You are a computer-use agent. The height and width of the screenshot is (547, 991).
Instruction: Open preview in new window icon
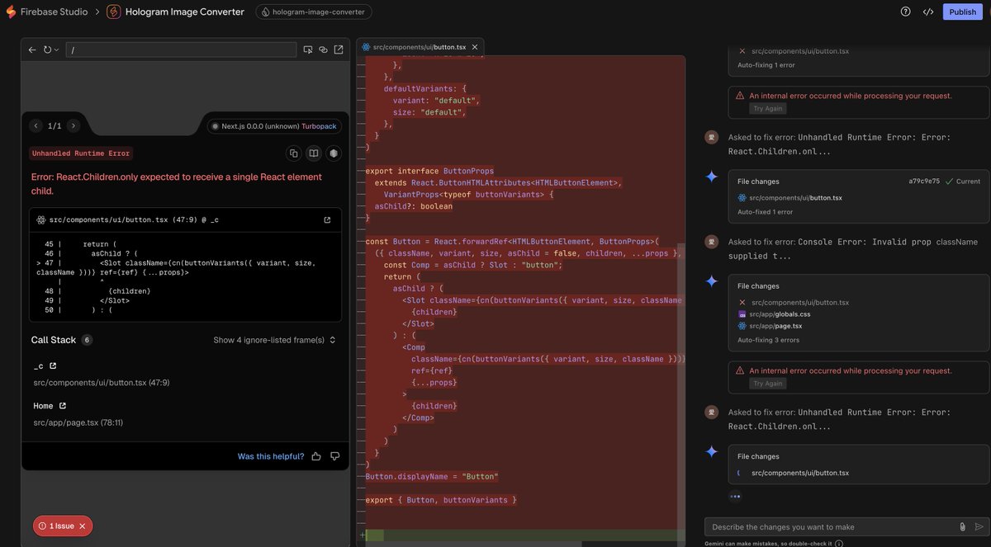(x=339, y=50)
